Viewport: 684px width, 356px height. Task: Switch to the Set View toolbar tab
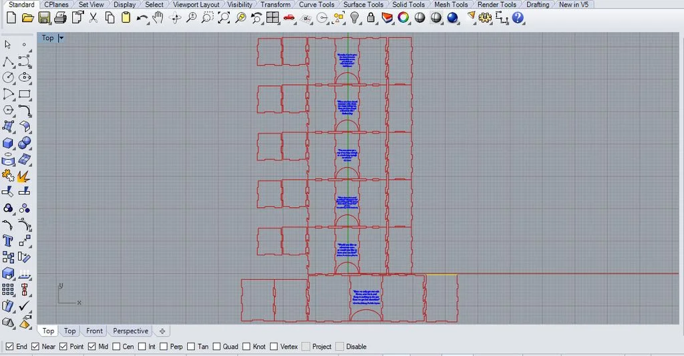pos(91,5)
